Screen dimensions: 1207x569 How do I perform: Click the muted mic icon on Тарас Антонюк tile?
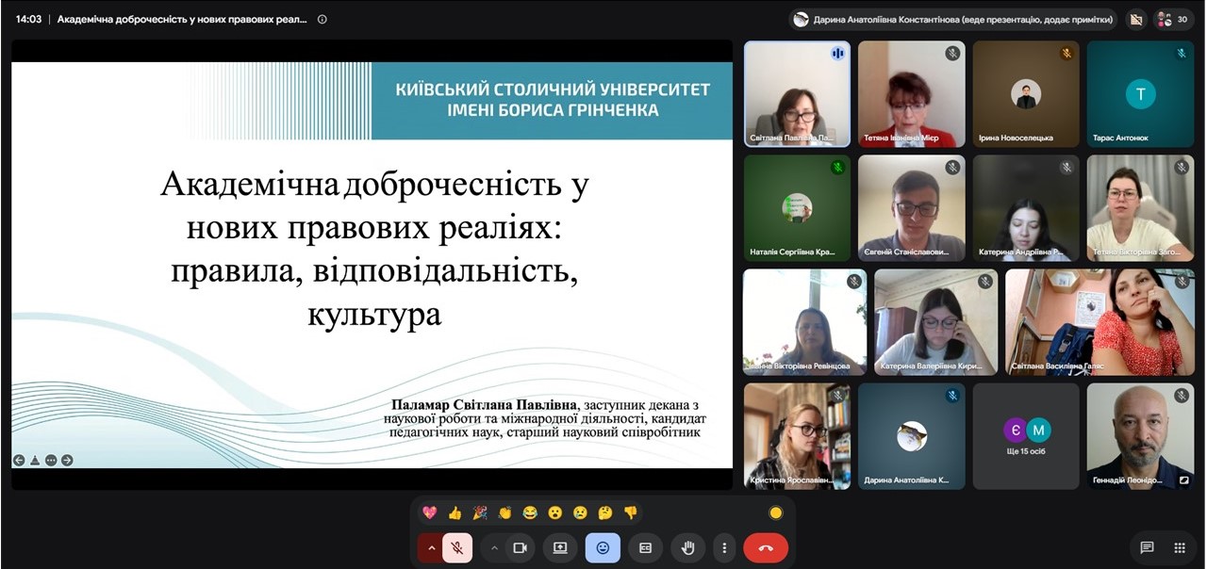[1182, 54]
